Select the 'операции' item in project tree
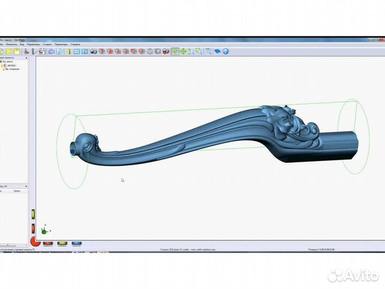The height and width of the screenshot is (289, 385). [x=14, y=69]
